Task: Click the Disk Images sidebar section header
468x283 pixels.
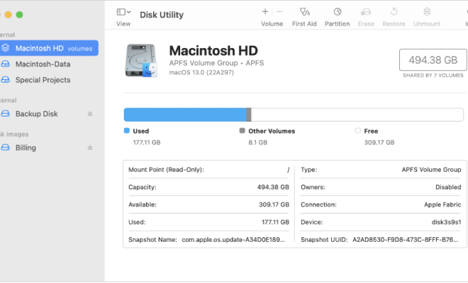Action: coord(14,134)
